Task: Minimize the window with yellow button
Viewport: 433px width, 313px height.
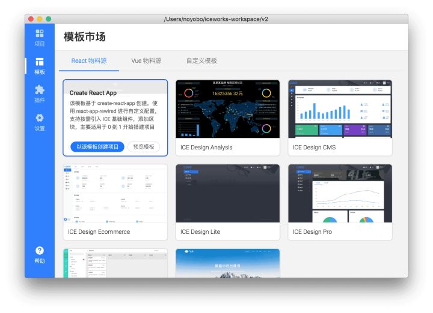Action: pos(40,19)
